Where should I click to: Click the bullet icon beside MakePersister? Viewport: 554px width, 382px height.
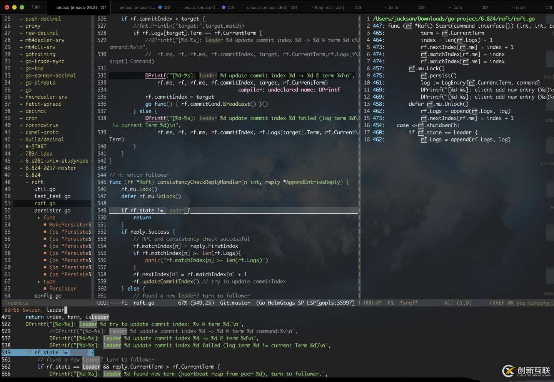pyautogui.click(x=45, y=225)
